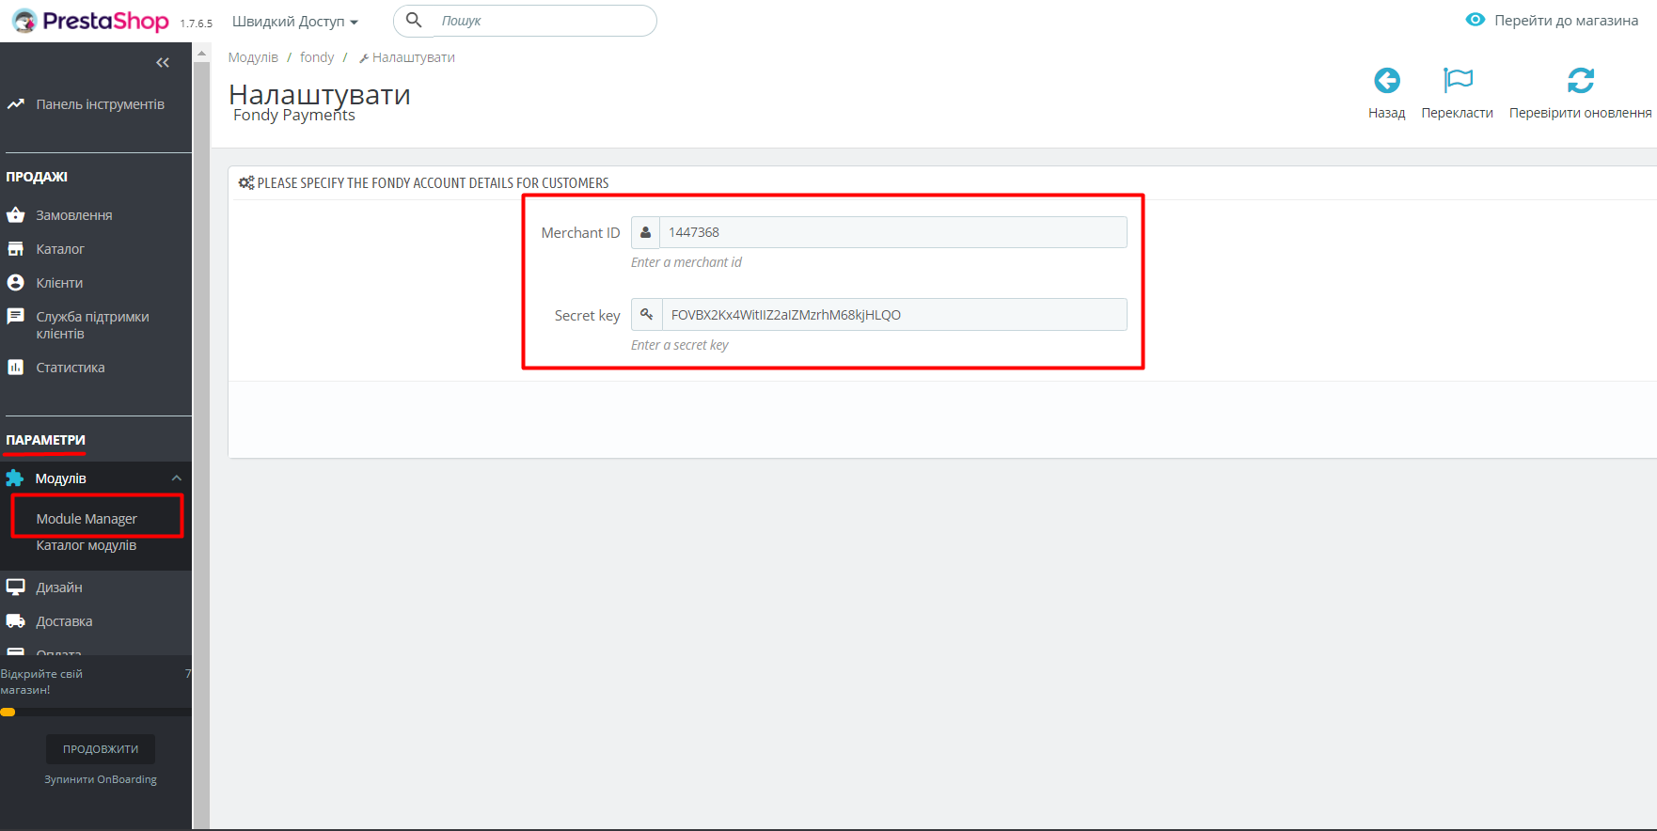This screenshot has width=1657, height=831.
Task: Click the payment card icon in the sidebar
Action: point(15,651)
